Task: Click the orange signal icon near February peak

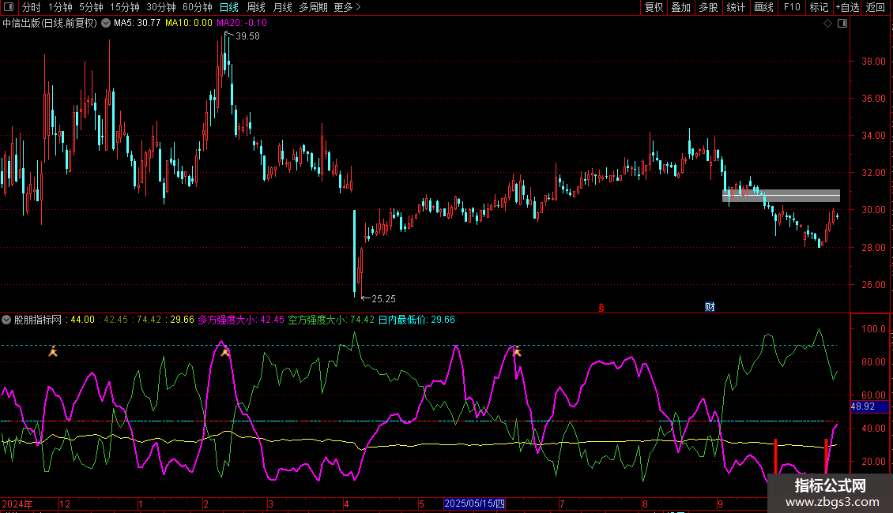Action: (x=225, y=352)
